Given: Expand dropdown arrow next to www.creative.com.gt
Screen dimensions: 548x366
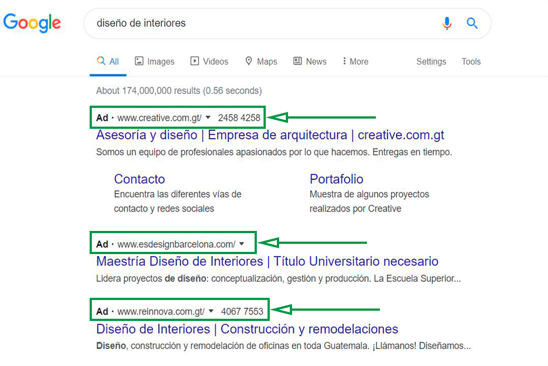Looking at the screenshot, I should [208, 118].
